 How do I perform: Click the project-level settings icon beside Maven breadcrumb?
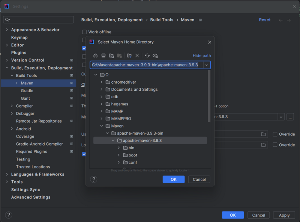point(200,20)
